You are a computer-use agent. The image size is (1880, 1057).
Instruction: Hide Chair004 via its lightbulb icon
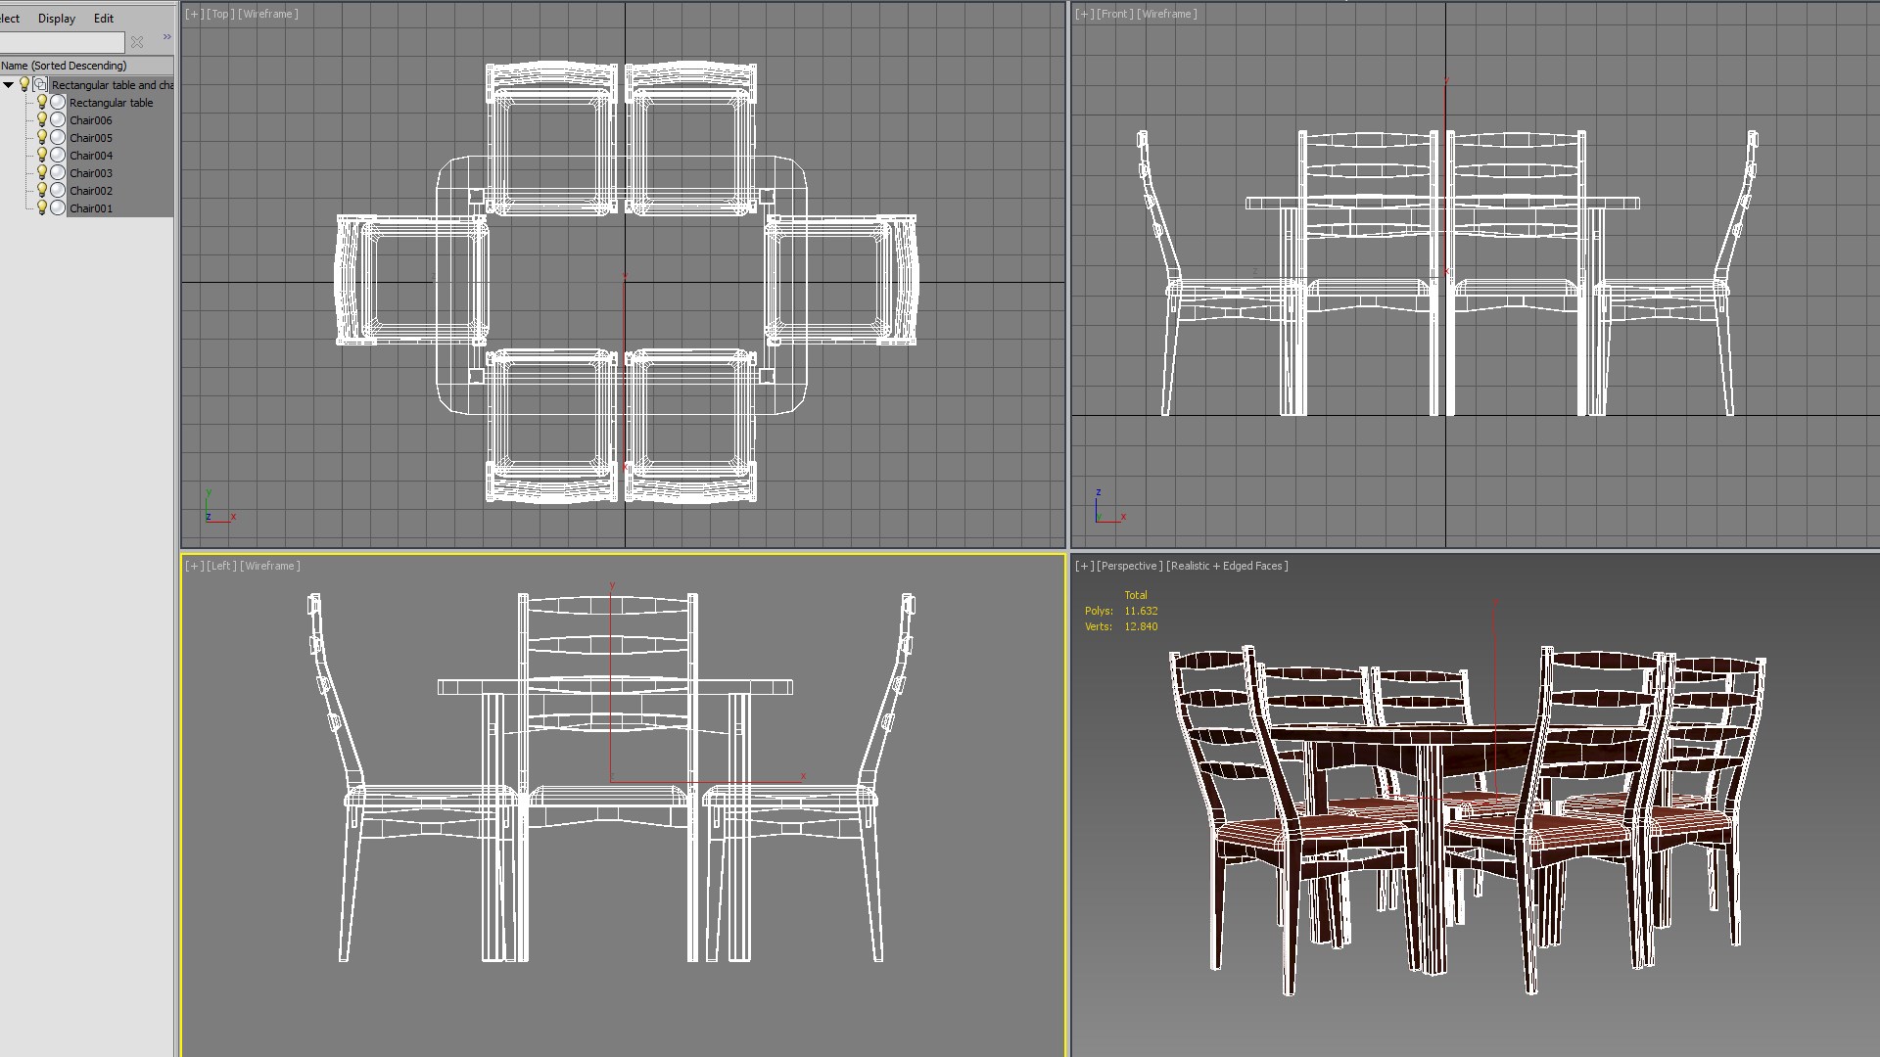click(42, 156)
